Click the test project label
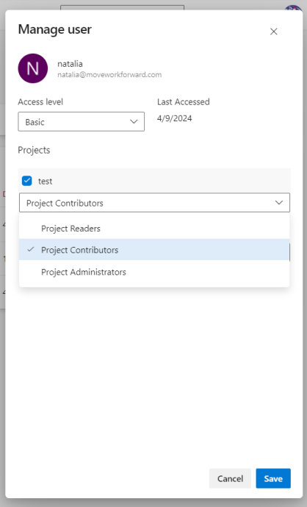Viewport: 307px width, 507px height. [45, 181]
